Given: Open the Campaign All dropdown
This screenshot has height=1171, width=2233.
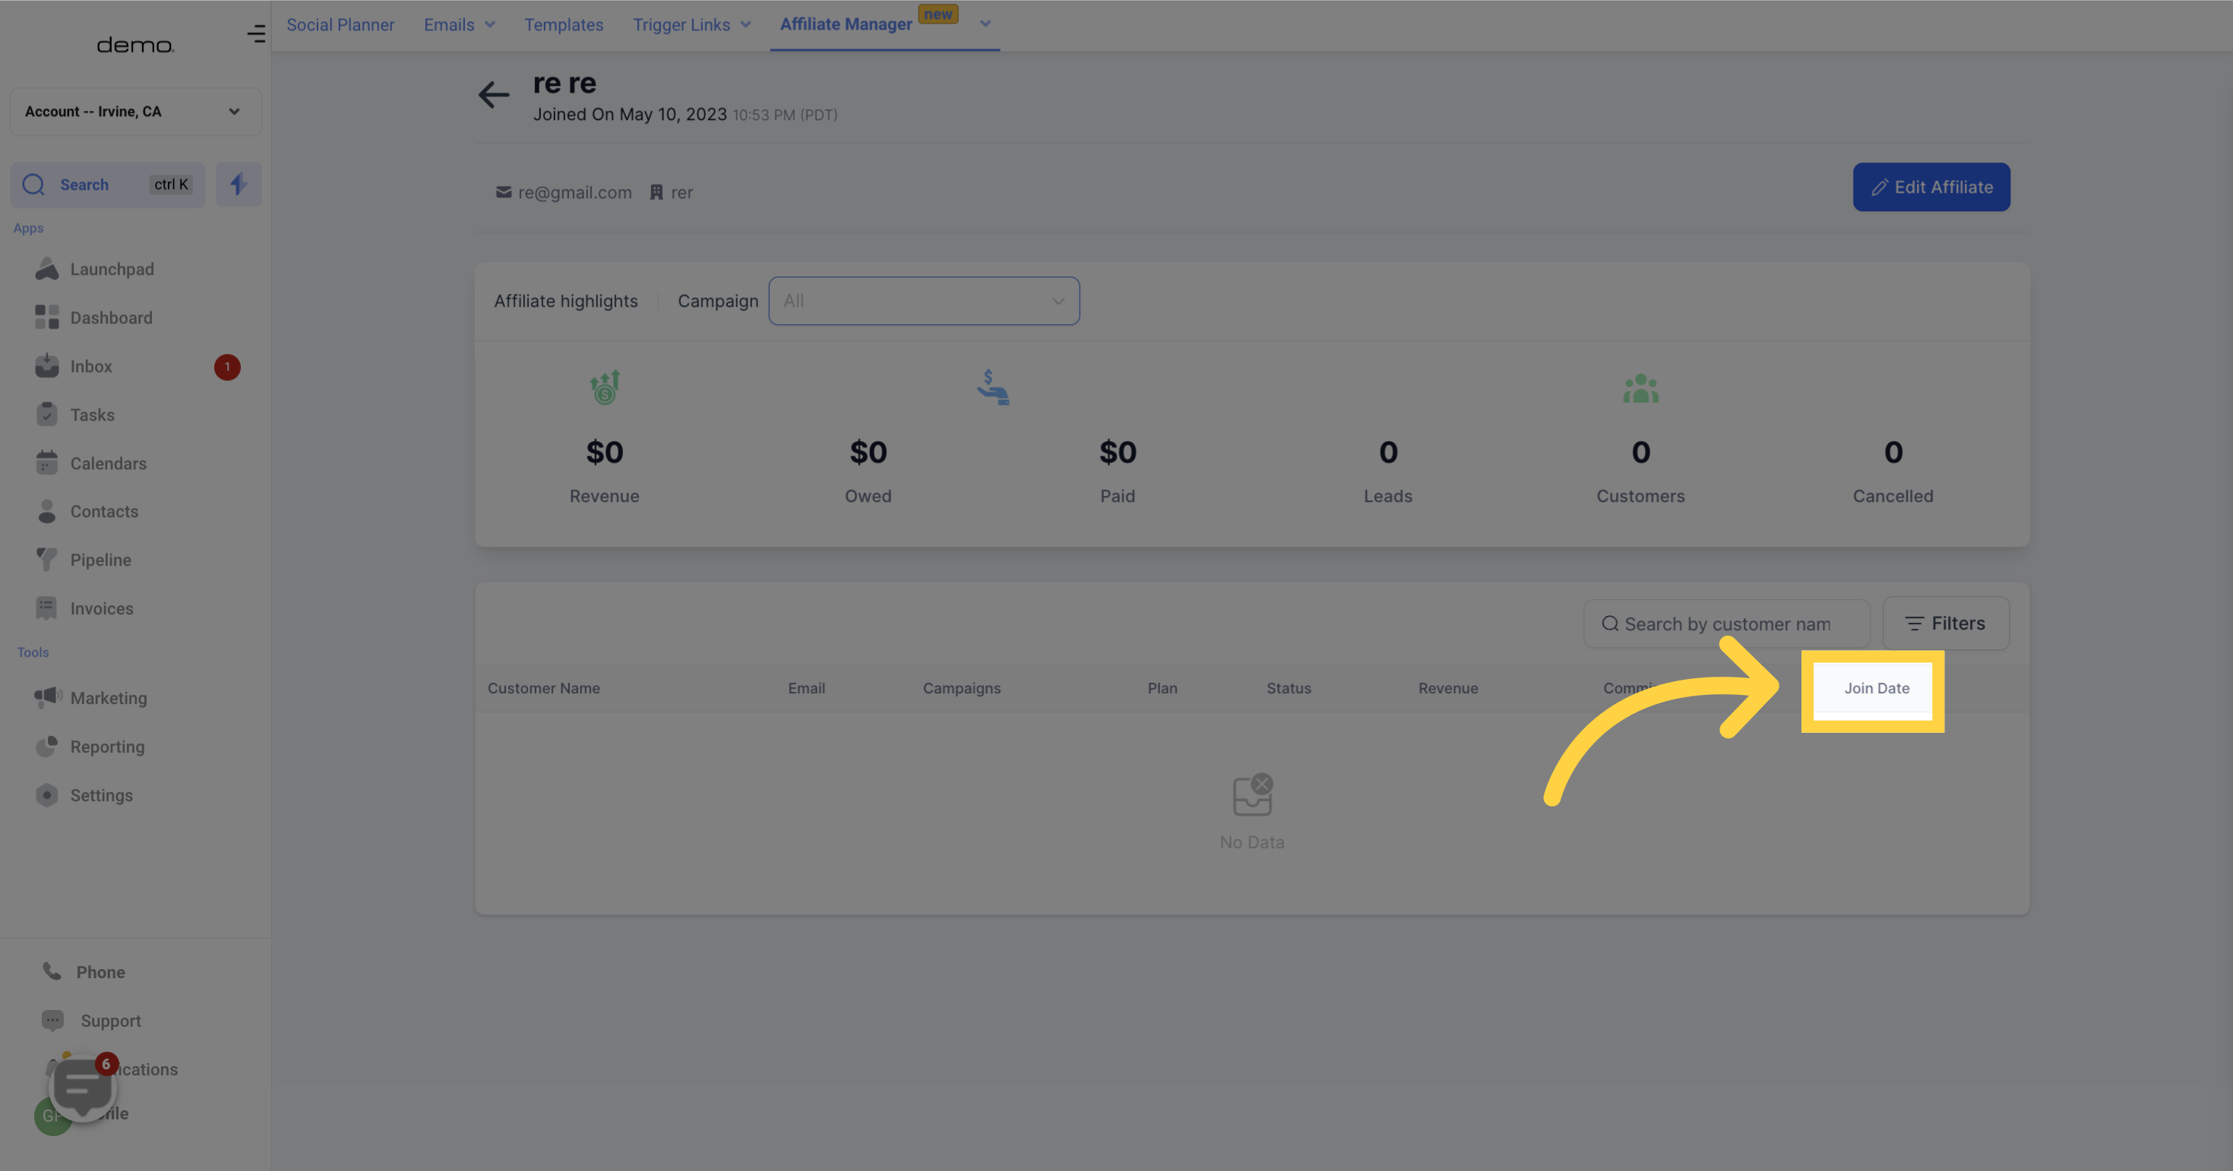Looking at the screenshot, I should point(923,301).
